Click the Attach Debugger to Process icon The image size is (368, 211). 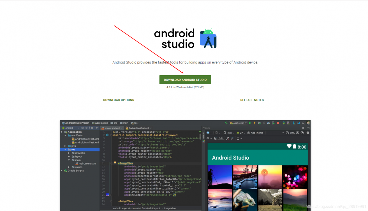pos(273,123)
